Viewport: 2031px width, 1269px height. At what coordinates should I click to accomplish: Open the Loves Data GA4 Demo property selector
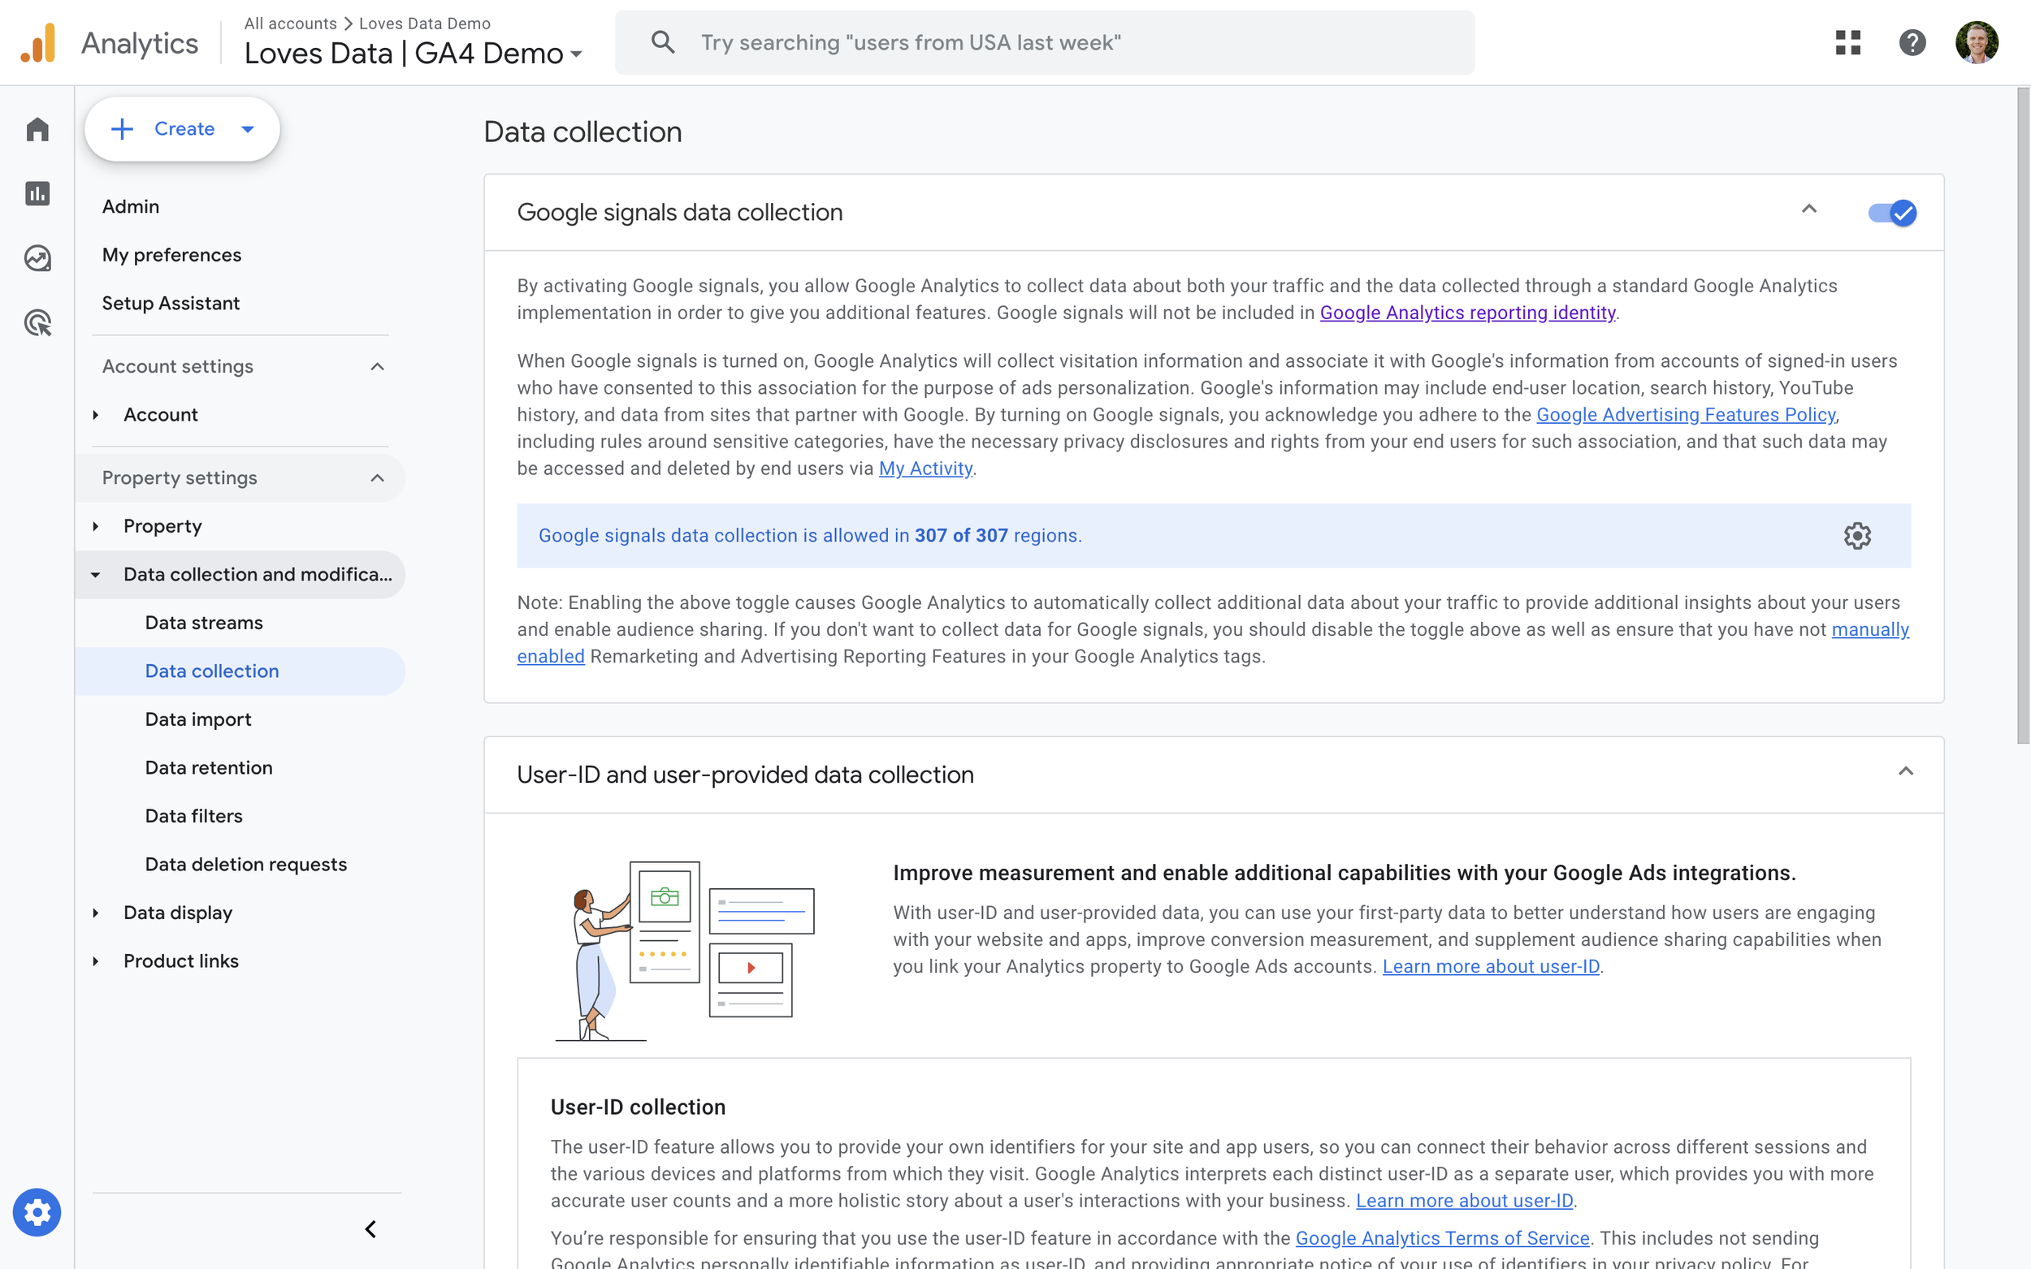pos(413,54)
